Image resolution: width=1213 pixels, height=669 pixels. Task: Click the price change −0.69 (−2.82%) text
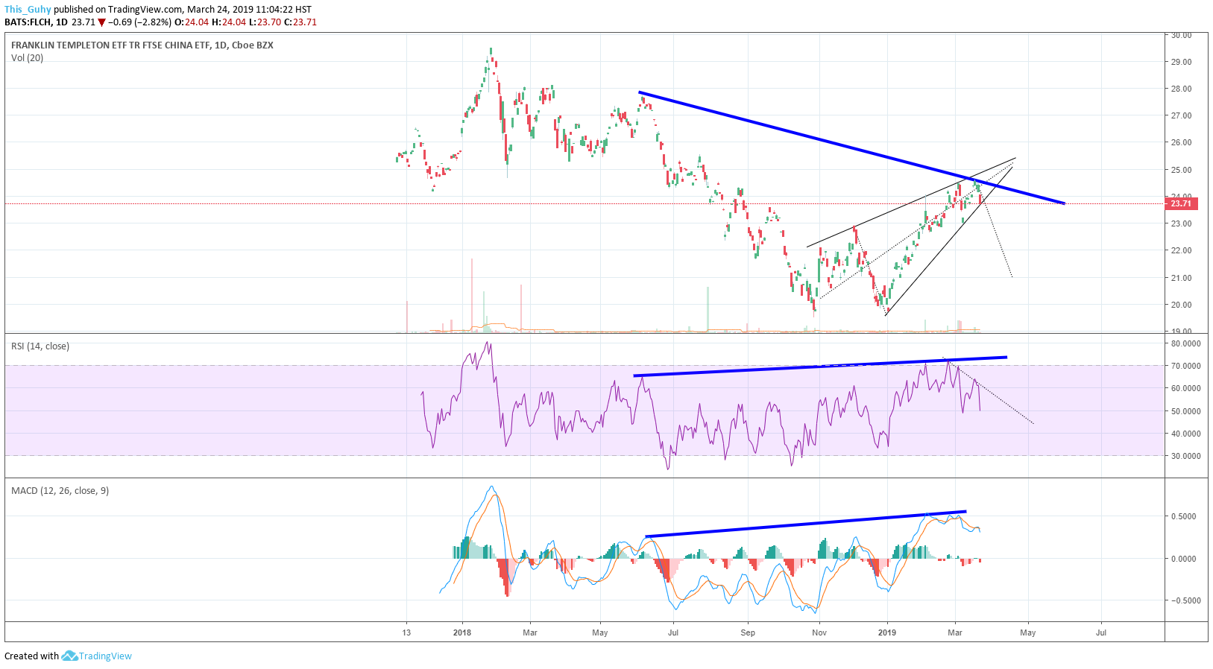click(x=140, y=22)
